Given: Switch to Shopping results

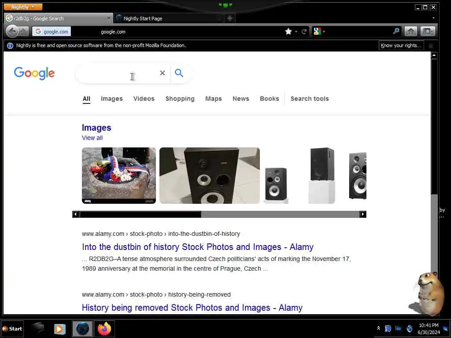Looking at the screenshot, I should pos(180,99).
